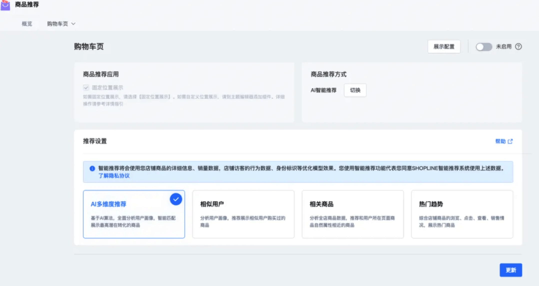The image size is (539, 286).
Task: Open the 了解隐私协议 link
Action: click(114, 176)
